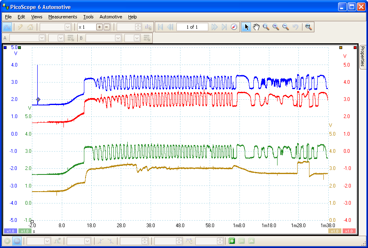Click the zoom to full view (100) icon
This screenshot has width=368, height=248.
(309, 27)
